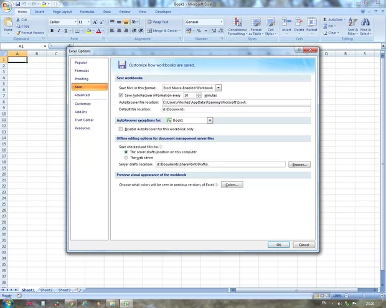Select The web server radio option
Viewport: 386px width, 308px height.
126,158
